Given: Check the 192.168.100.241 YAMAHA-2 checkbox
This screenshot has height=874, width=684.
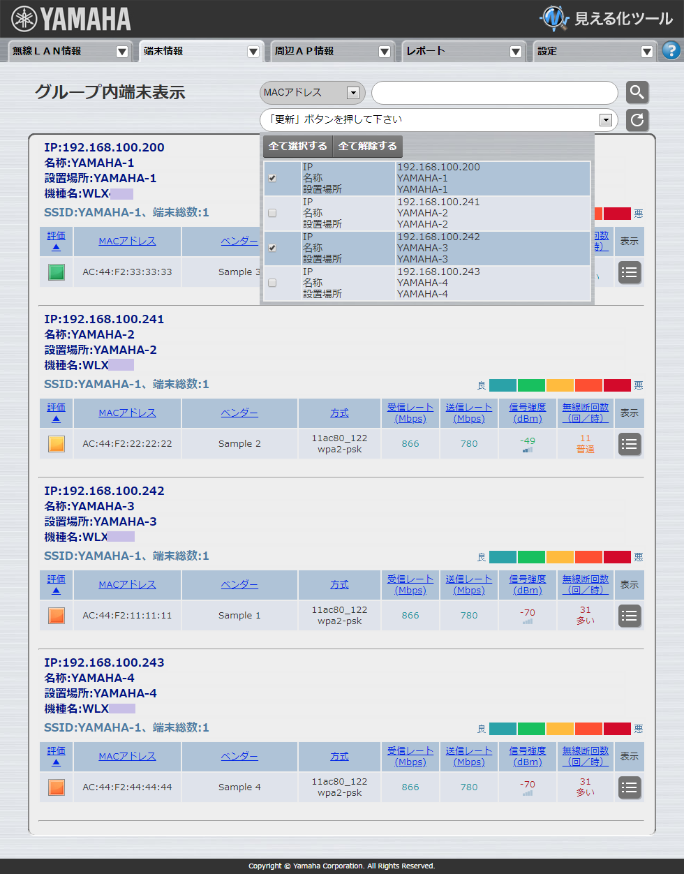Looking at the screenshot, I should click(272, 213).
